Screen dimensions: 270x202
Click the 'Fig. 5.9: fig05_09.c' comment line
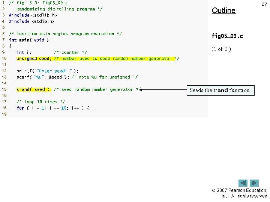coord(38,3)
